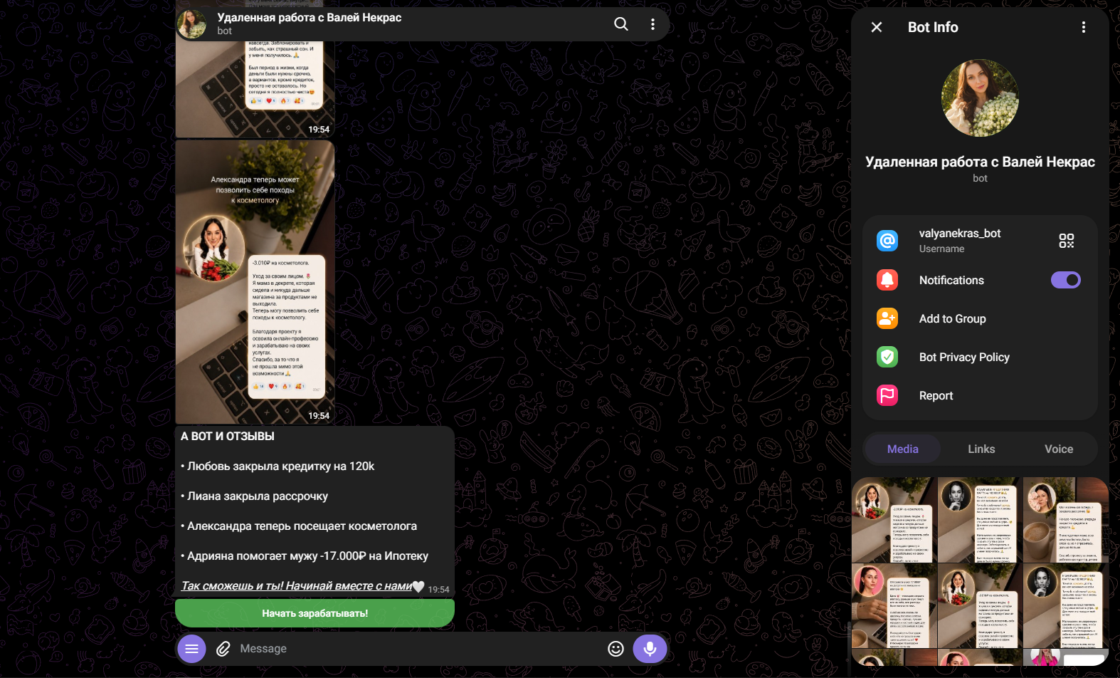Open the bot commands menu button
1120x678 pixels.
(191, 649)
